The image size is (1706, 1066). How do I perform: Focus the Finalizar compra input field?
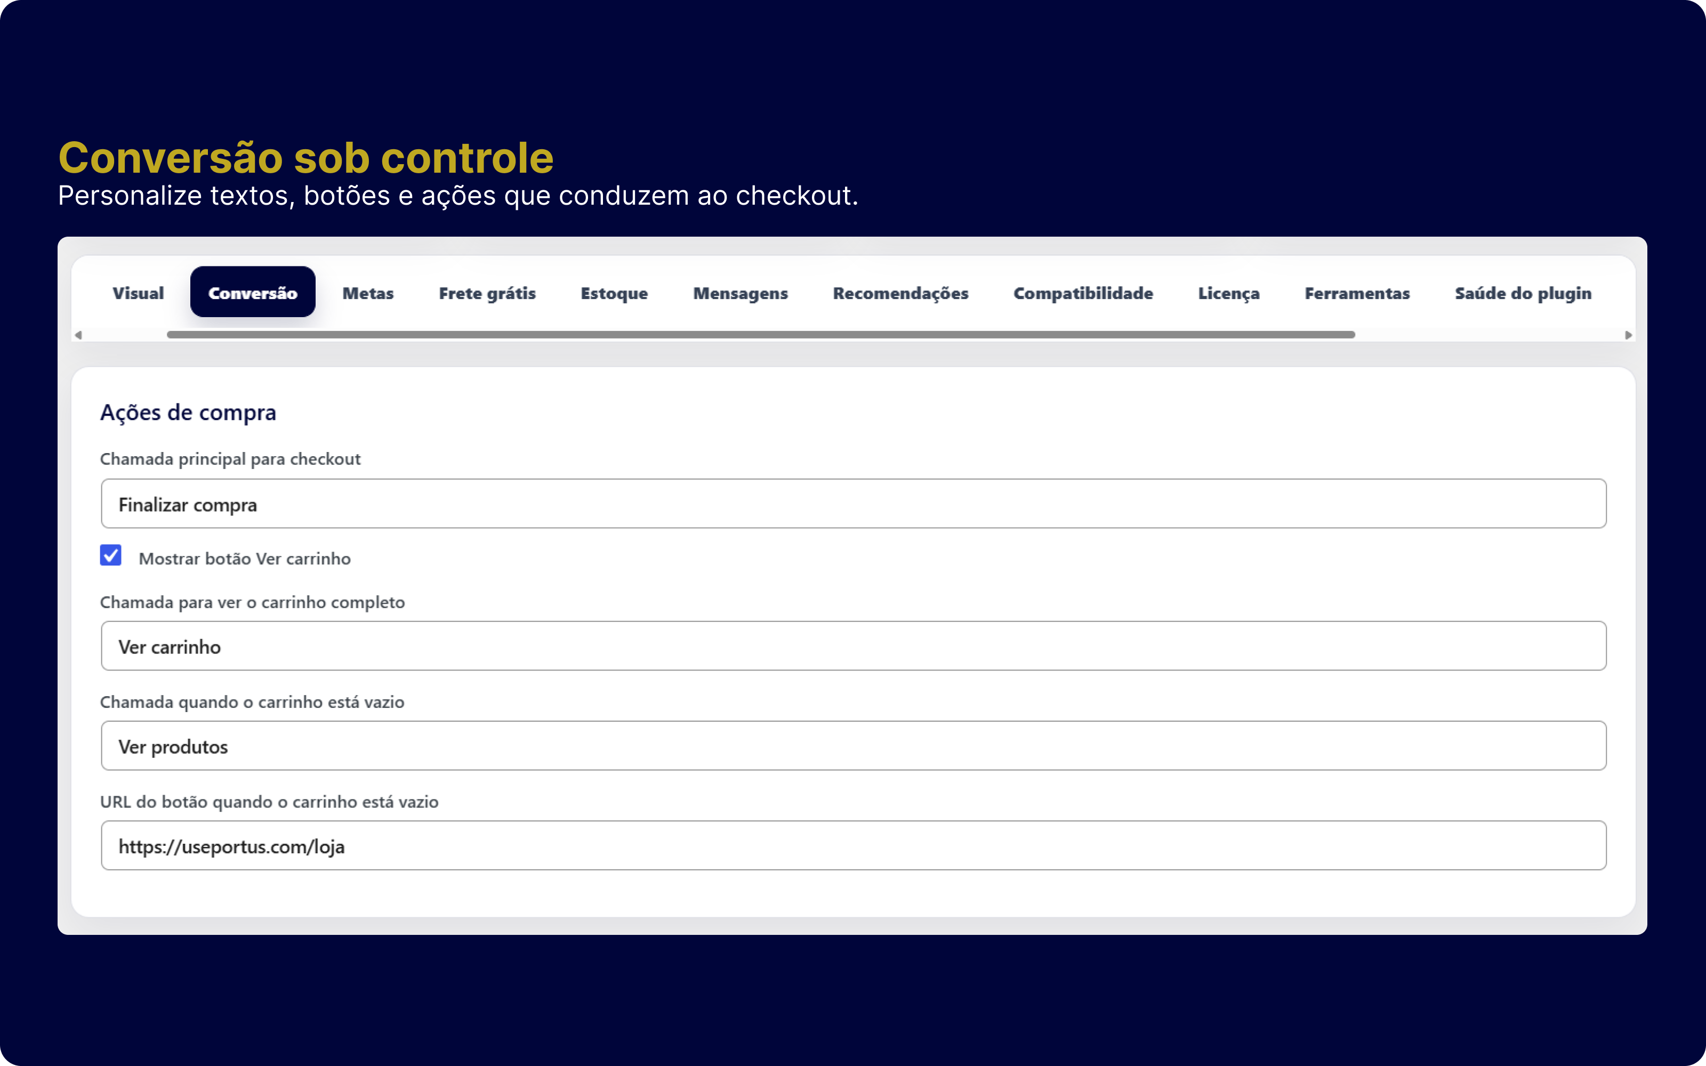coord(853,503)
